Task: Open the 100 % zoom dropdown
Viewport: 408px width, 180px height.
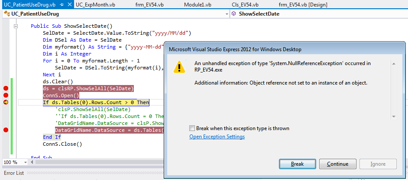Action: pyautogui.click(x=25, y=162)
